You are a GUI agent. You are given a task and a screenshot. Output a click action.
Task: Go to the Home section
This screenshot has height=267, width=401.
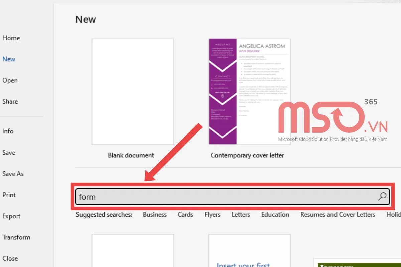pyautogui.click(x=11, y=38)
